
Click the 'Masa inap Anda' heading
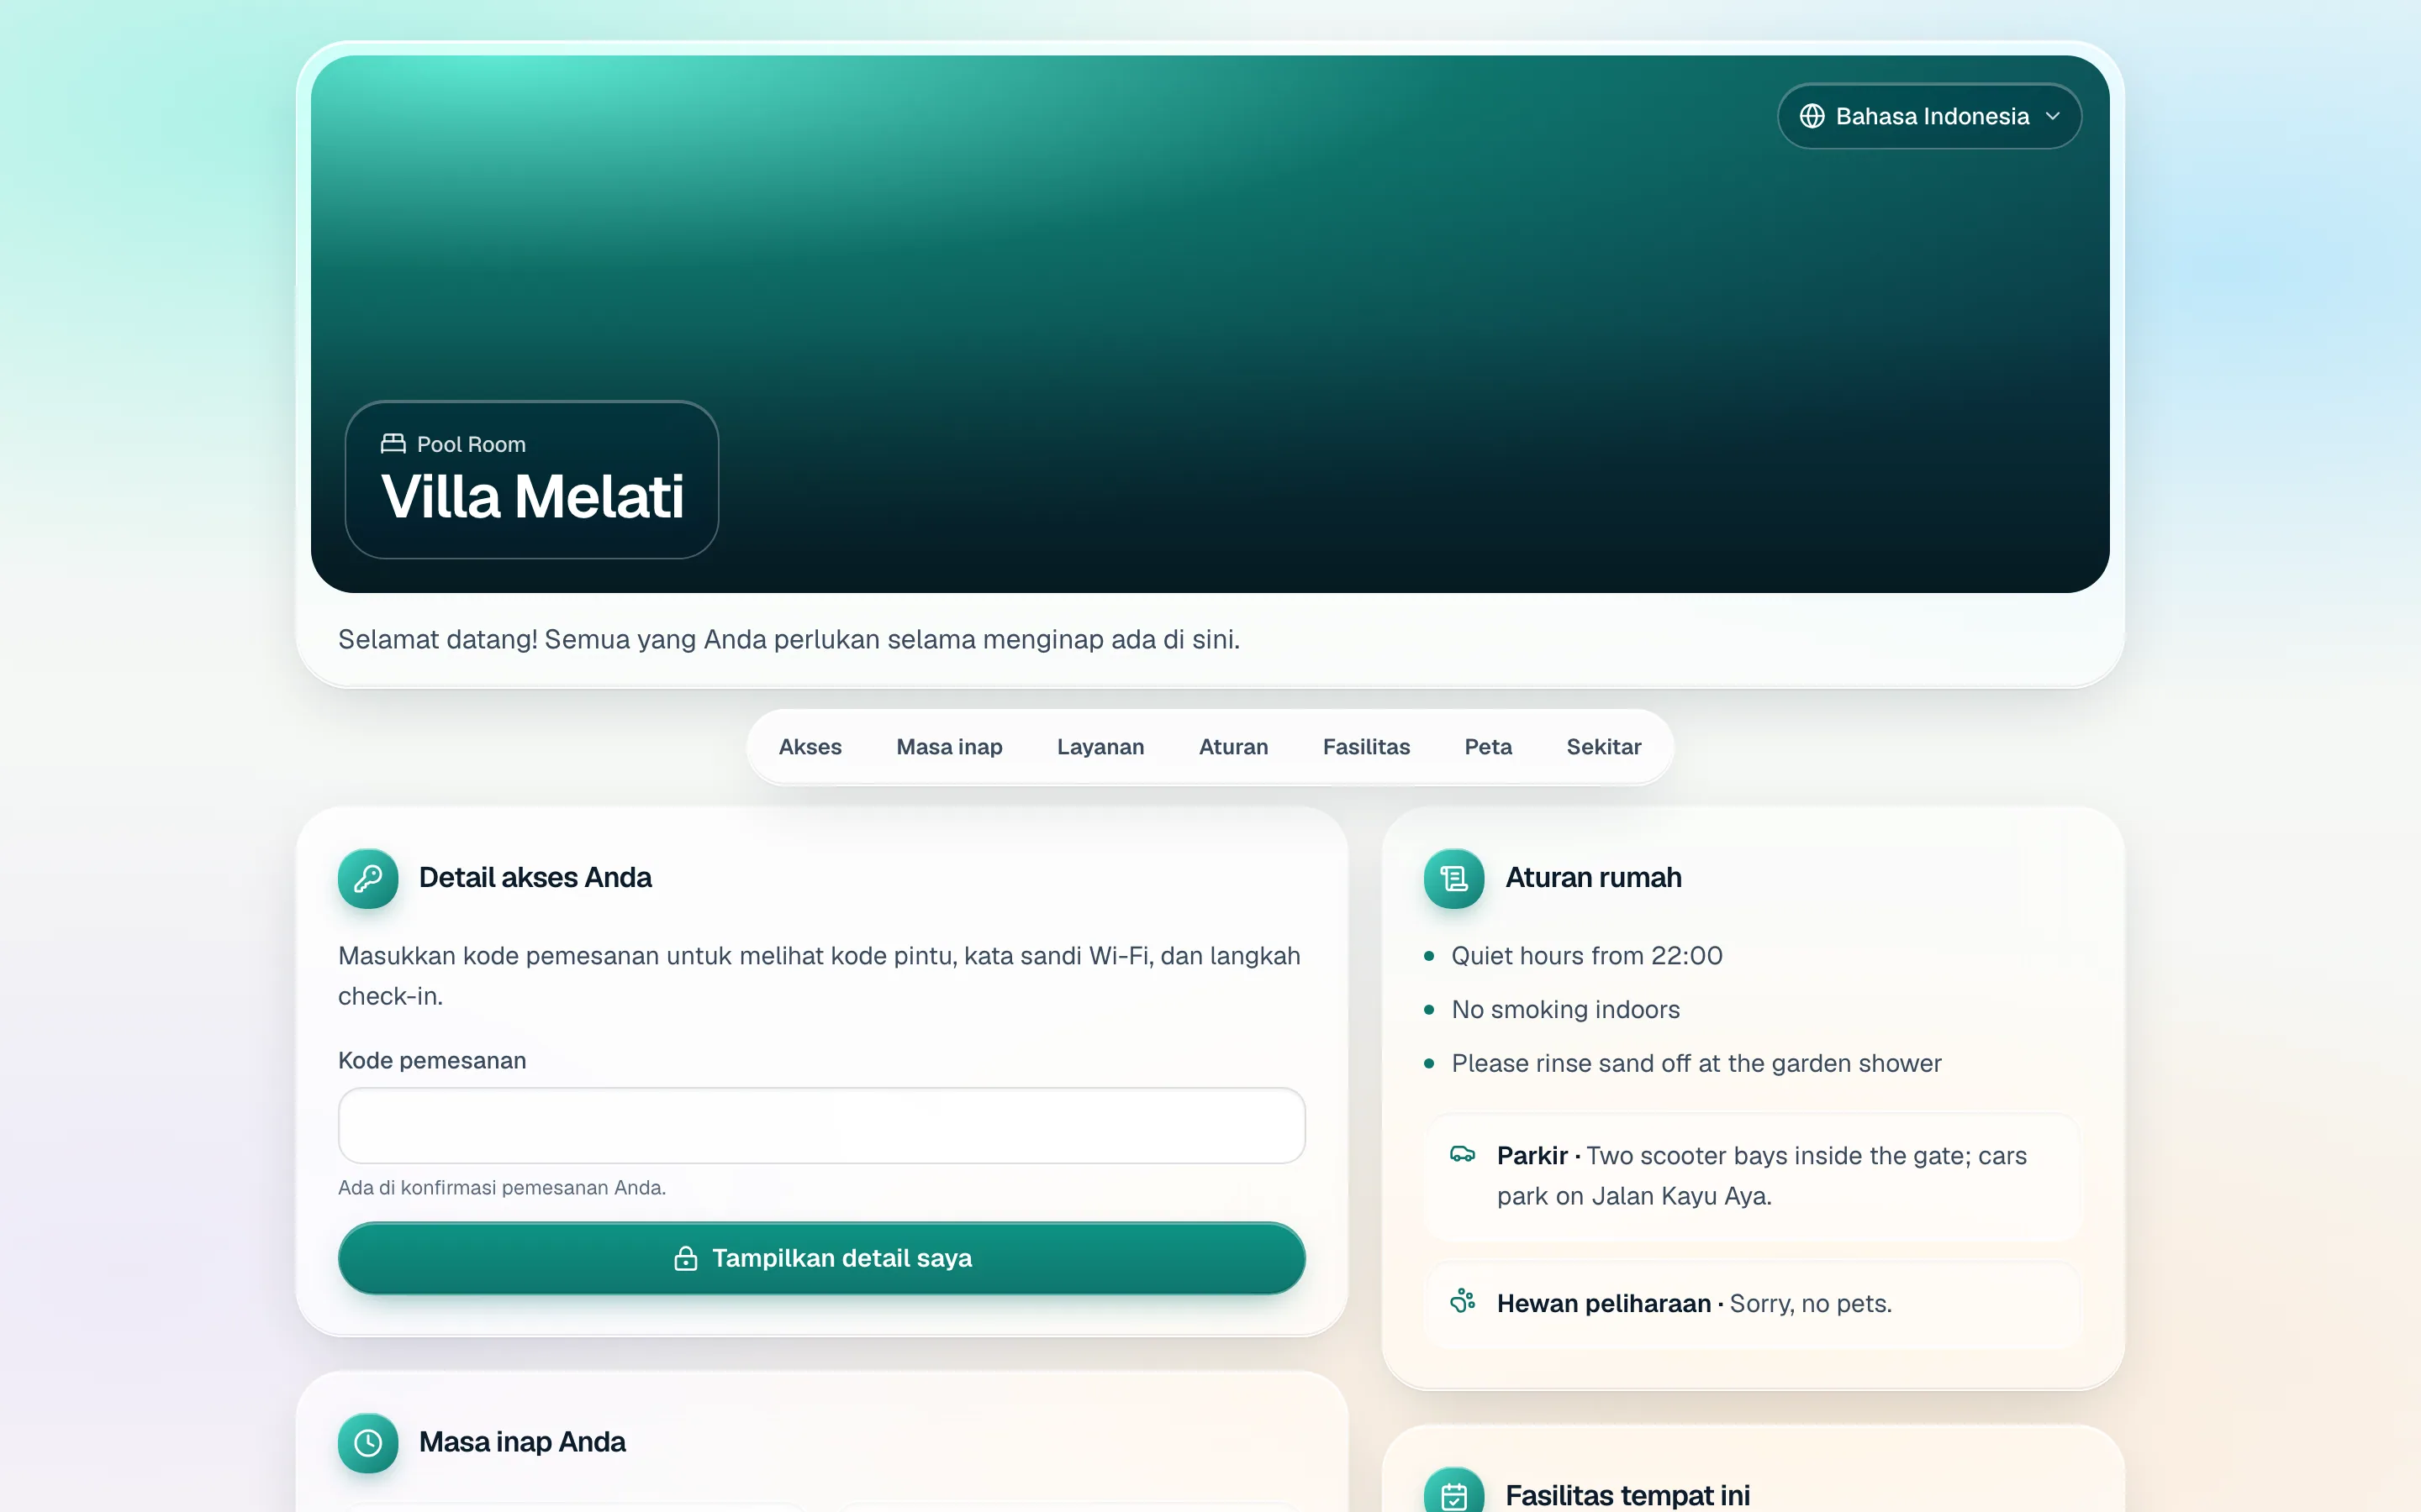522,1442
